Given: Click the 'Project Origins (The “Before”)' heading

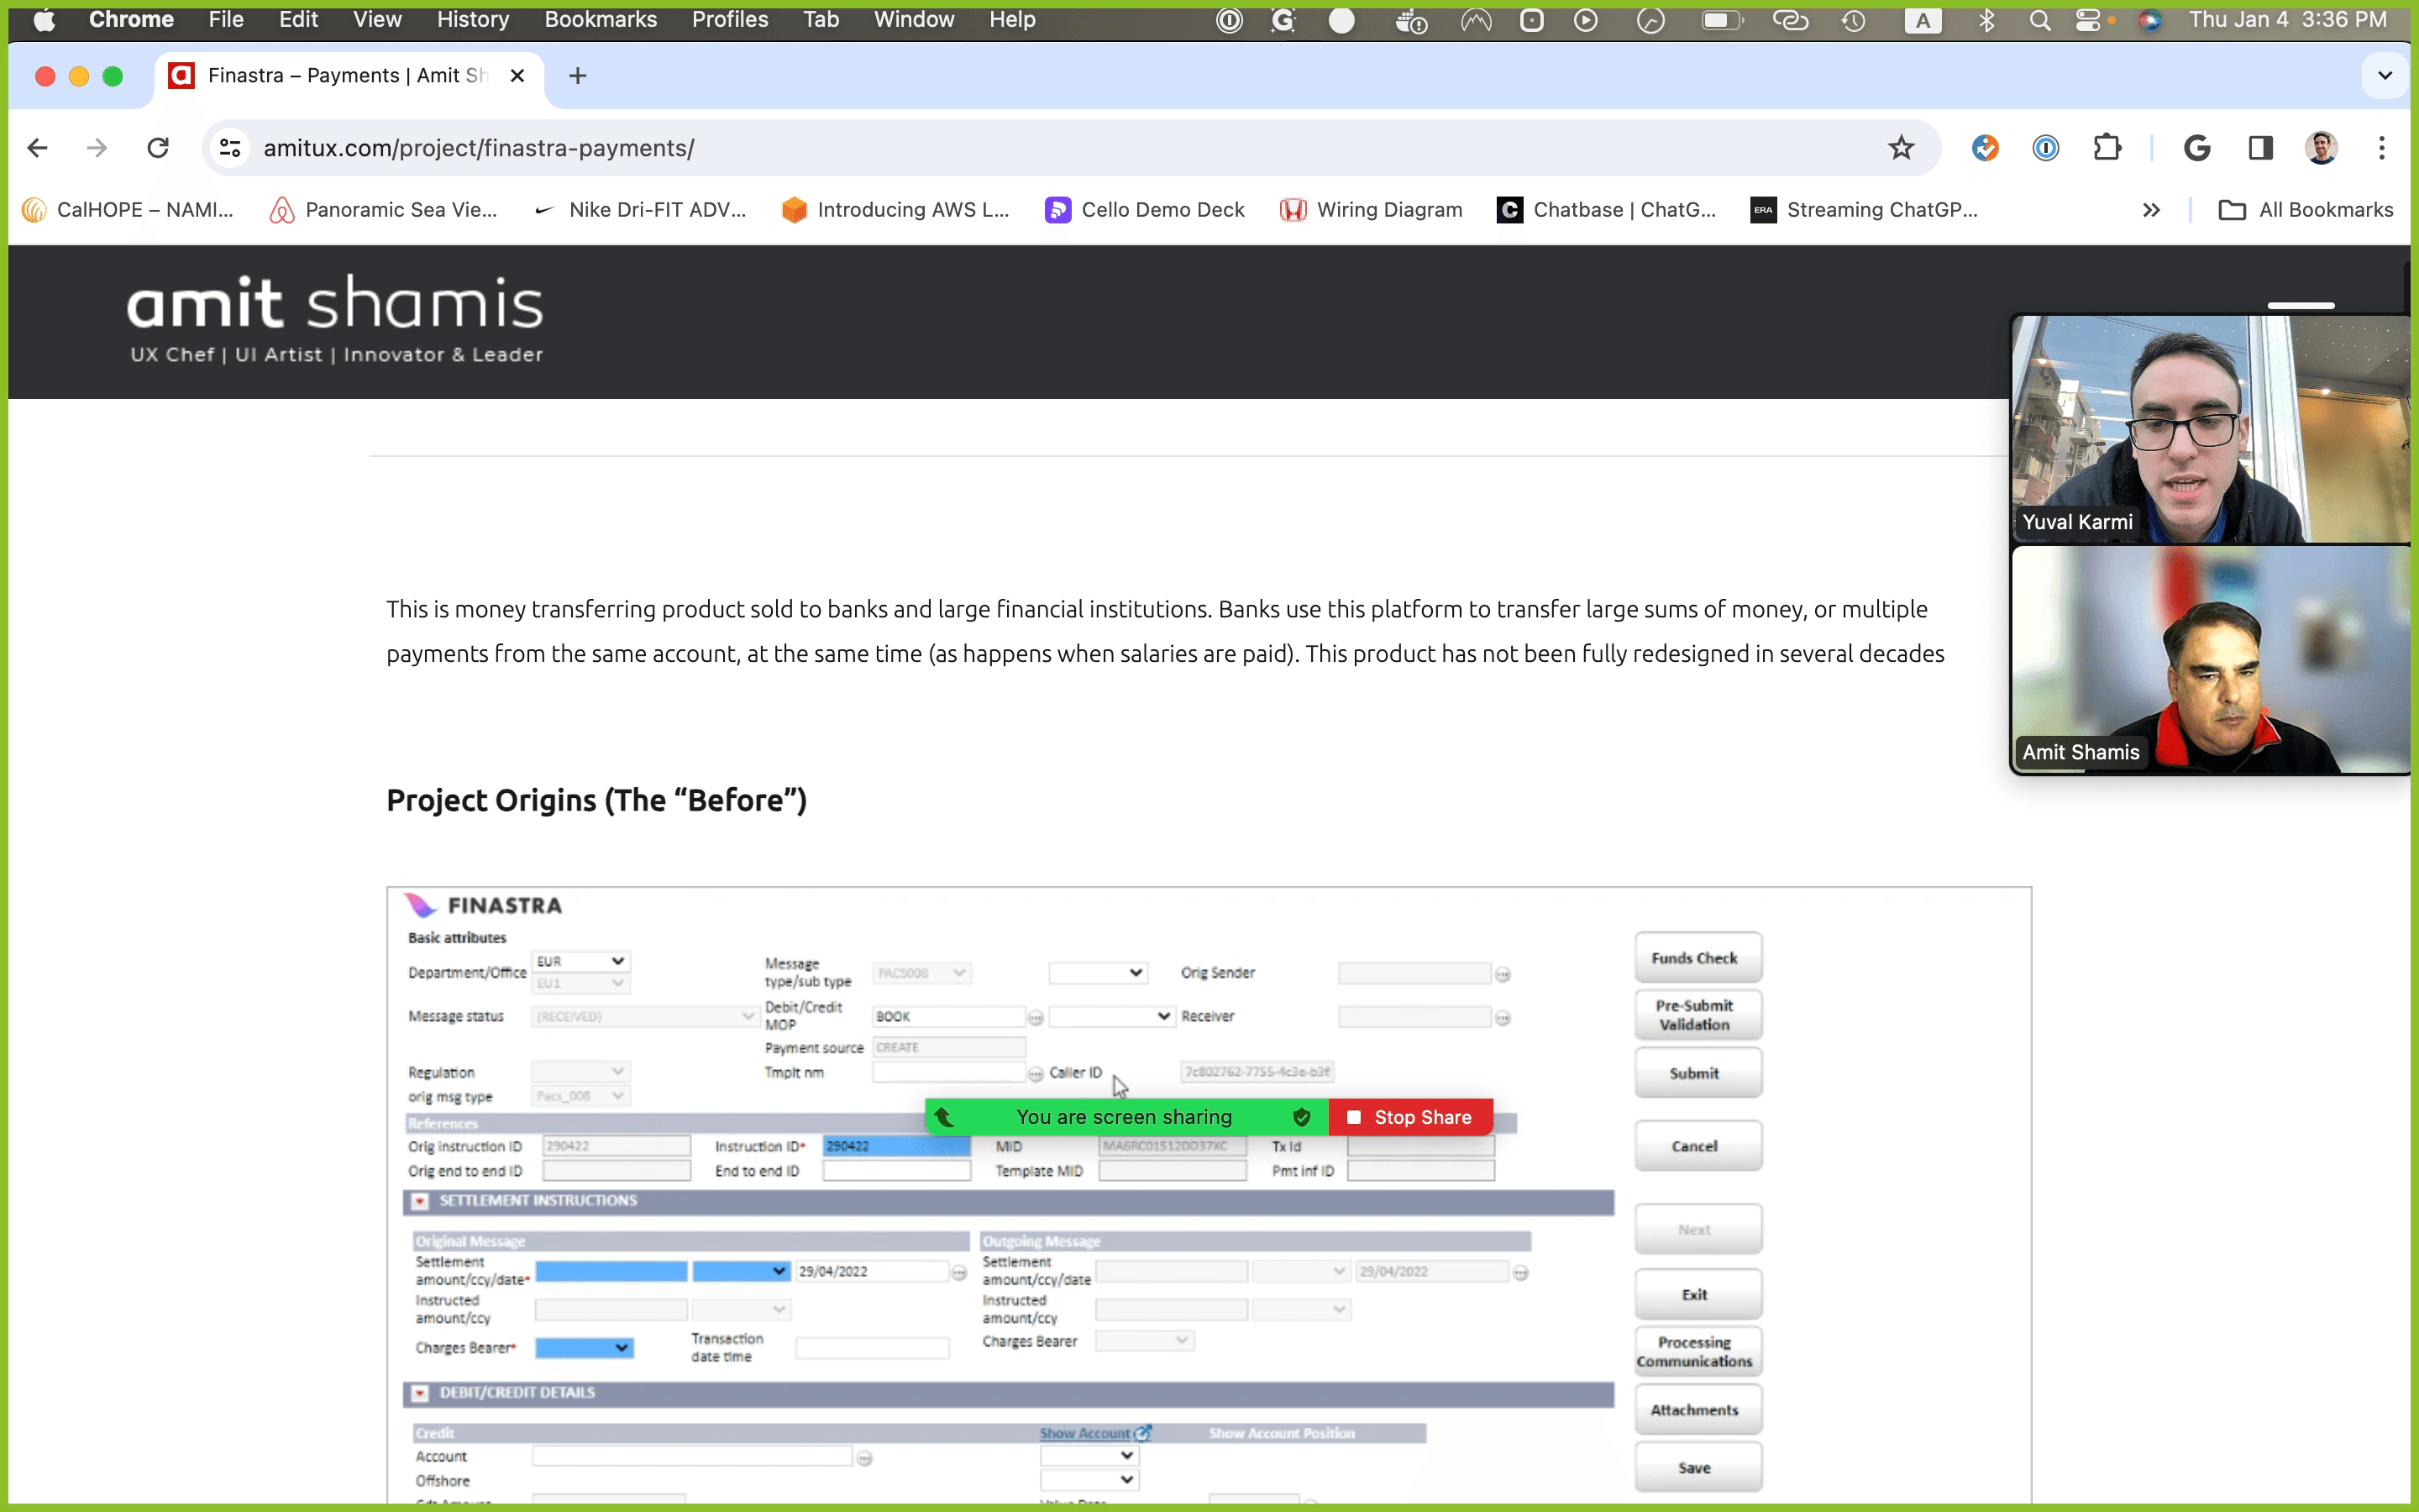Looking at the screenshot, I should (596, 801).
